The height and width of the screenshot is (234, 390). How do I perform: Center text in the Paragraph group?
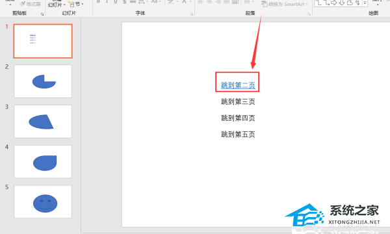(x=209, y=2)
